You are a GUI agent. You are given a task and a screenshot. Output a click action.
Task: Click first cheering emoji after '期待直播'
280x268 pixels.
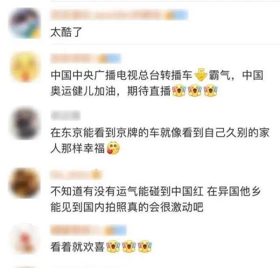(x=179, y=91)
